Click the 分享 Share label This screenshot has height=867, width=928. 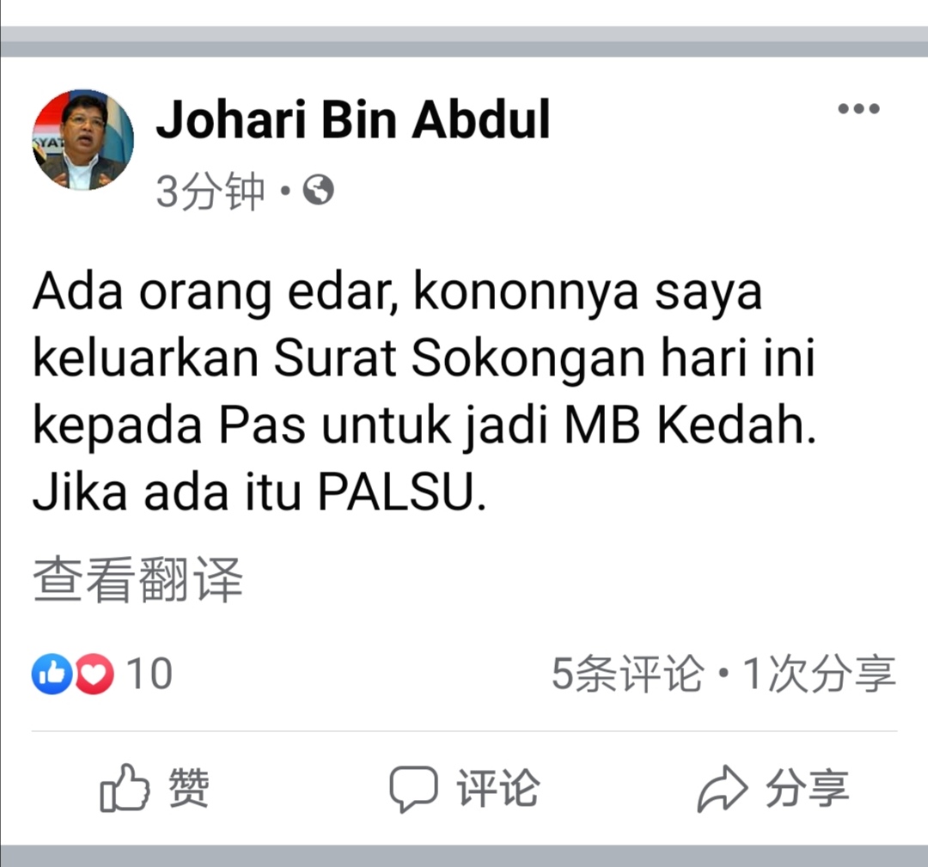click(x=808, y=788)
